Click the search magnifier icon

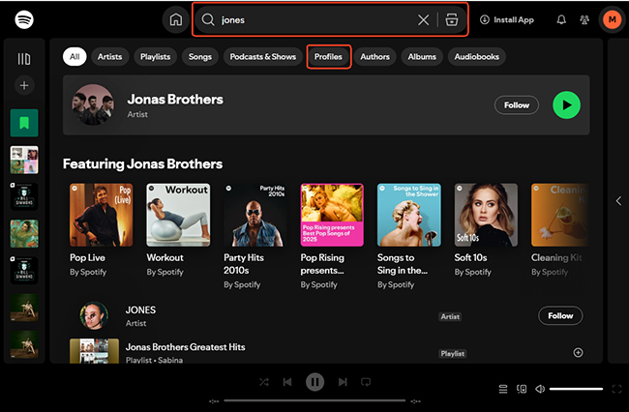[208, 19]
